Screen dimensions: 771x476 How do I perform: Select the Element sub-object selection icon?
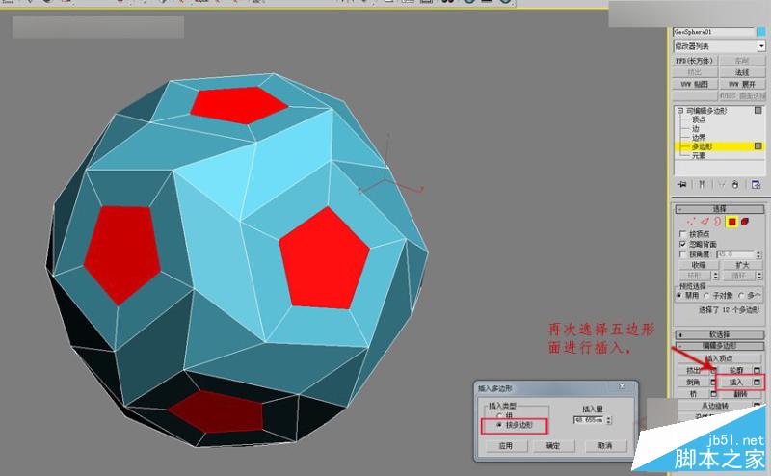pyautogui.click(x=745, y=222)
